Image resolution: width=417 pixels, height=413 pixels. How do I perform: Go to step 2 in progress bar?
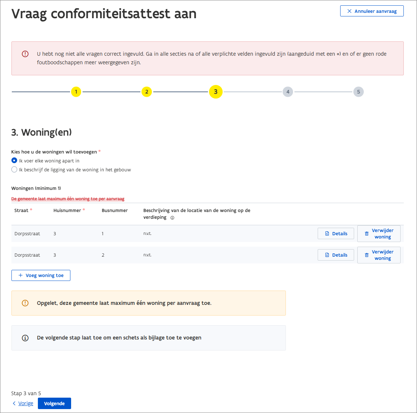click(147, 92)
